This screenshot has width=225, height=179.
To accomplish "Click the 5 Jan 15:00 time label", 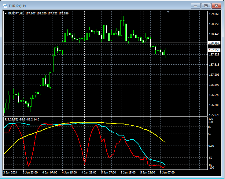I will pyautogui.click(x=128, y=172).
